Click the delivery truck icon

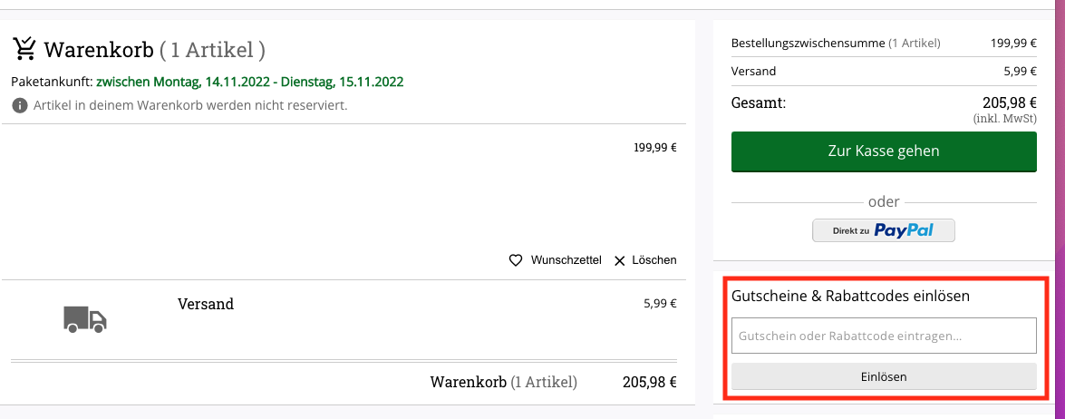coord(85,318)
